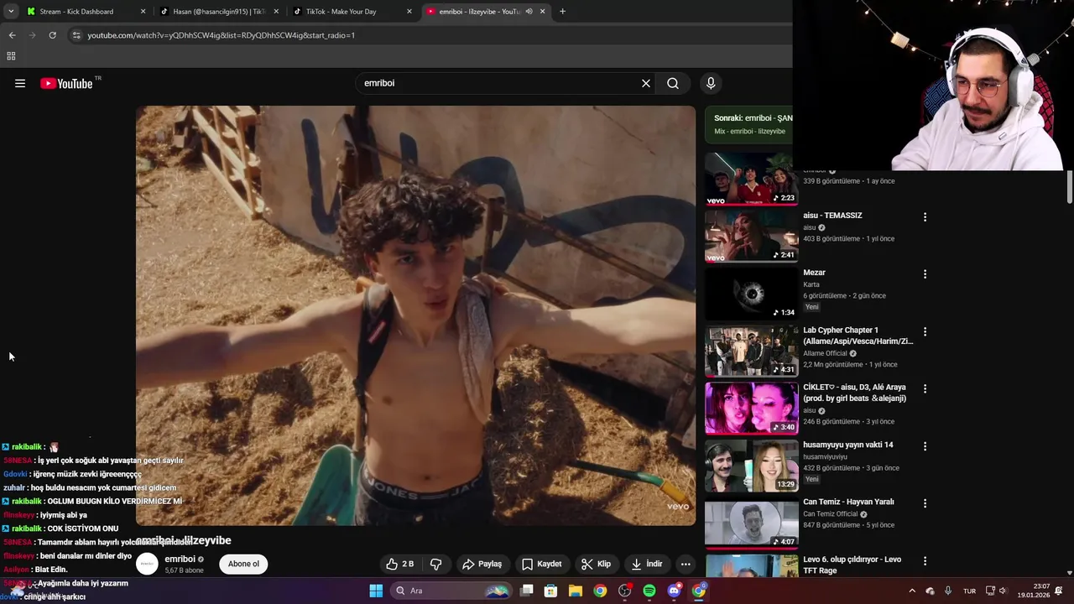Click the search magnifier button
This screenshot has height=604, width=1074.
(x=673, y=83)
